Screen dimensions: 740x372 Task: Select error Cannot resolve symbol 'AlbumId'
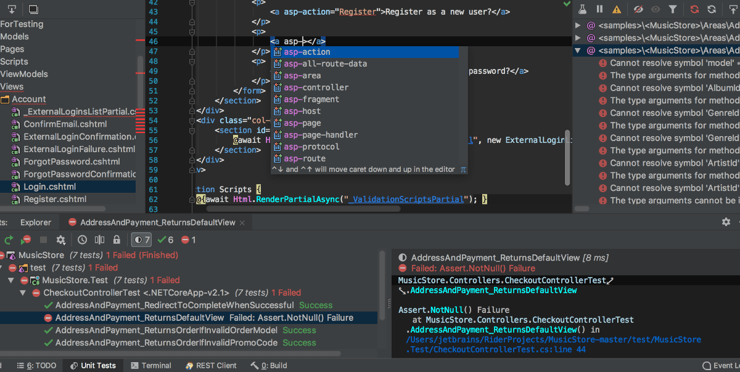click(x=675, y=88)
